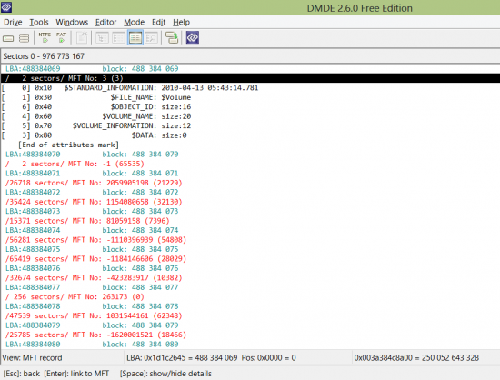Open the Mode menu
500x380 pixels.
134,23
